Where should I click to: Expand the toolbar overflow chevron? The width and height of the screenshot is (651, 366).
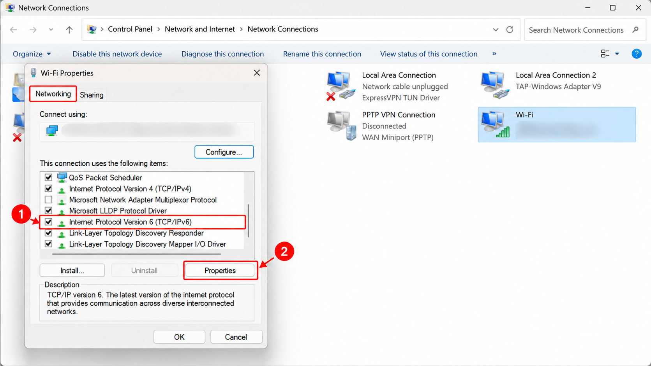click(494, 54)
